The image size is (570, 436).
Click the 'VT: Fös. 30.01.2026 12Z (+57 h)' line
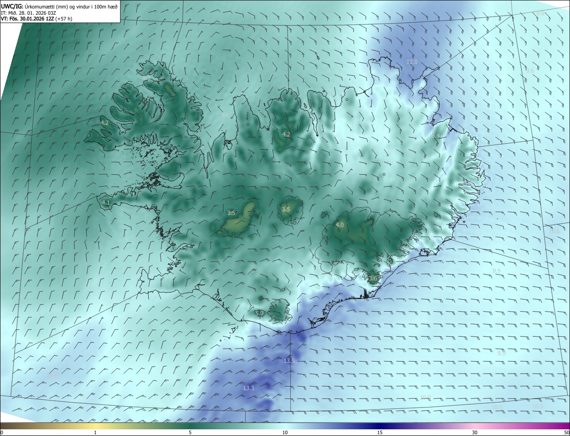[x=37, y=19]
